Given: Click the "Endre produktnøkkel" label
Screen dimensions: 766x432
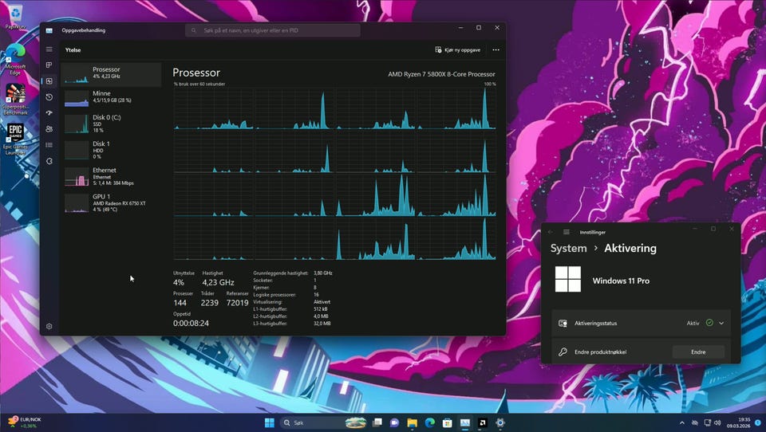Looking at the screenshot, I should click(x=600, y=352).
